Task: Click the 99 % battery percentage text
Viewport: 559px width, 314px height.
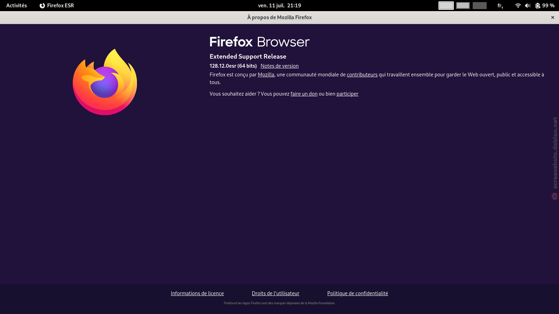Action: [548, 6]
